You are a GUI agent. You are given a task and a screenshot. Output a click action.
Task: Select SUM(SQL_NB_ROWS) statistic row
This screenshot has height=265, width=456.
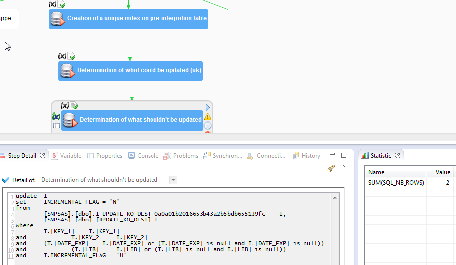(x=409, y=182)
